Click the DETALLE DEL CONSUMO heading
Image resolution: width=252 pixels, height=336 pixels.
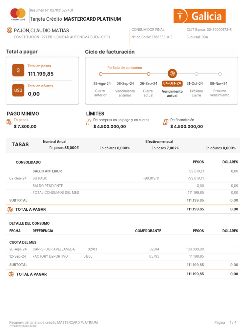(29, 223)
